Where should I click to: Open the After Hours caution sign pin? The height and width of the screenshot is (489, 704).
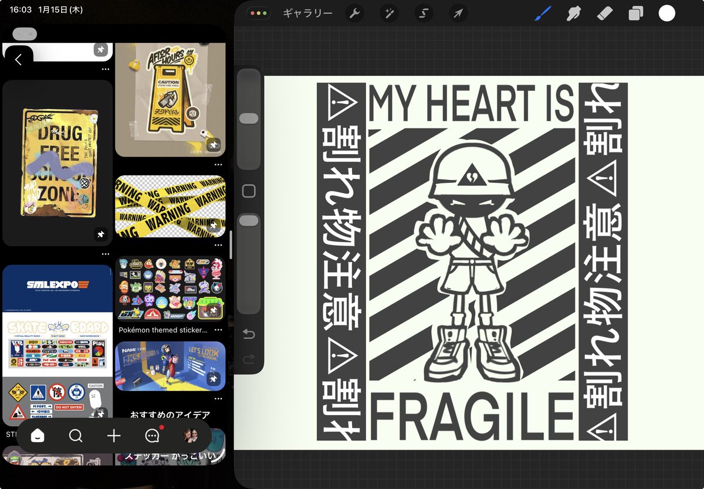(x=170, y=100)
